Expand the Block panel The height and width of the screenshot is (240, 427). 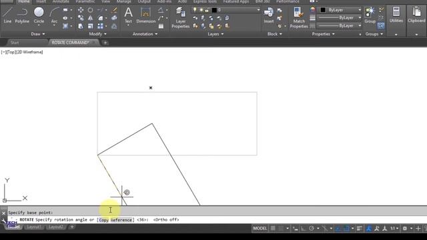point(274,34)
